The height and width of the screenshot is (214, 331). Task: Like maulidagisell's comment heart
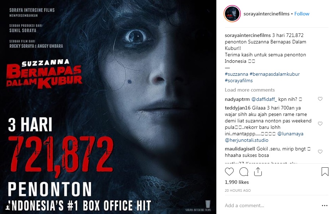click(320, 152)
